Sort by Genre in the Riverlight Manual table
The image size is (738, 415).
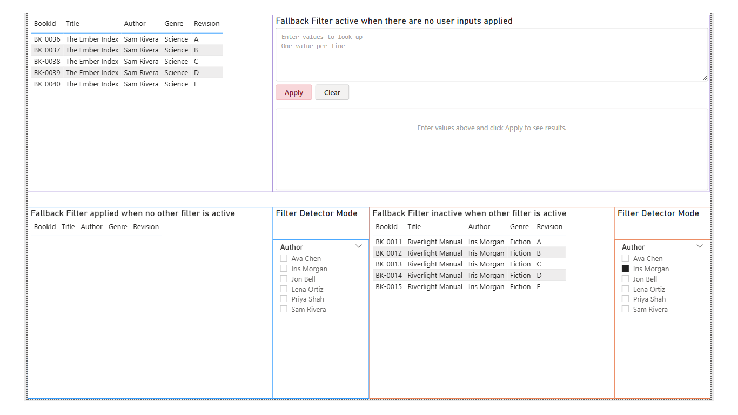(520, 227)
